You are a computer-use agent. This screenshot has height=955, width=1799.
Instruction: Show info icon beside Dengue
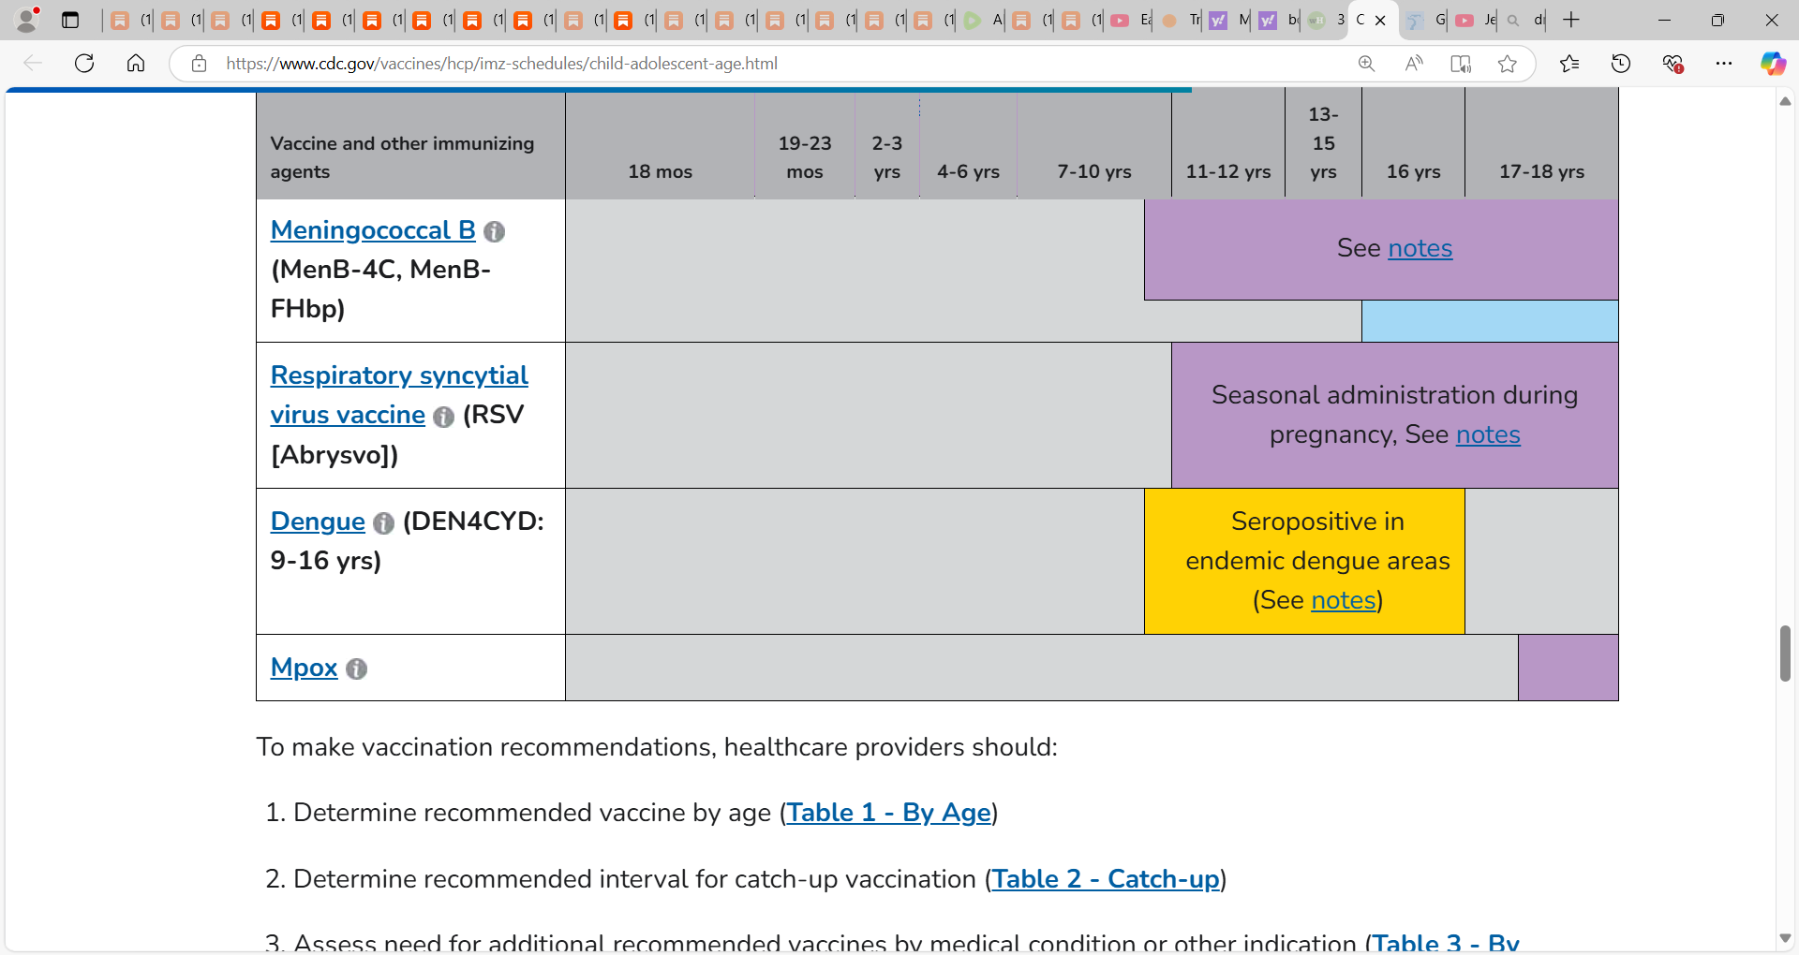[x=383, y=523]
